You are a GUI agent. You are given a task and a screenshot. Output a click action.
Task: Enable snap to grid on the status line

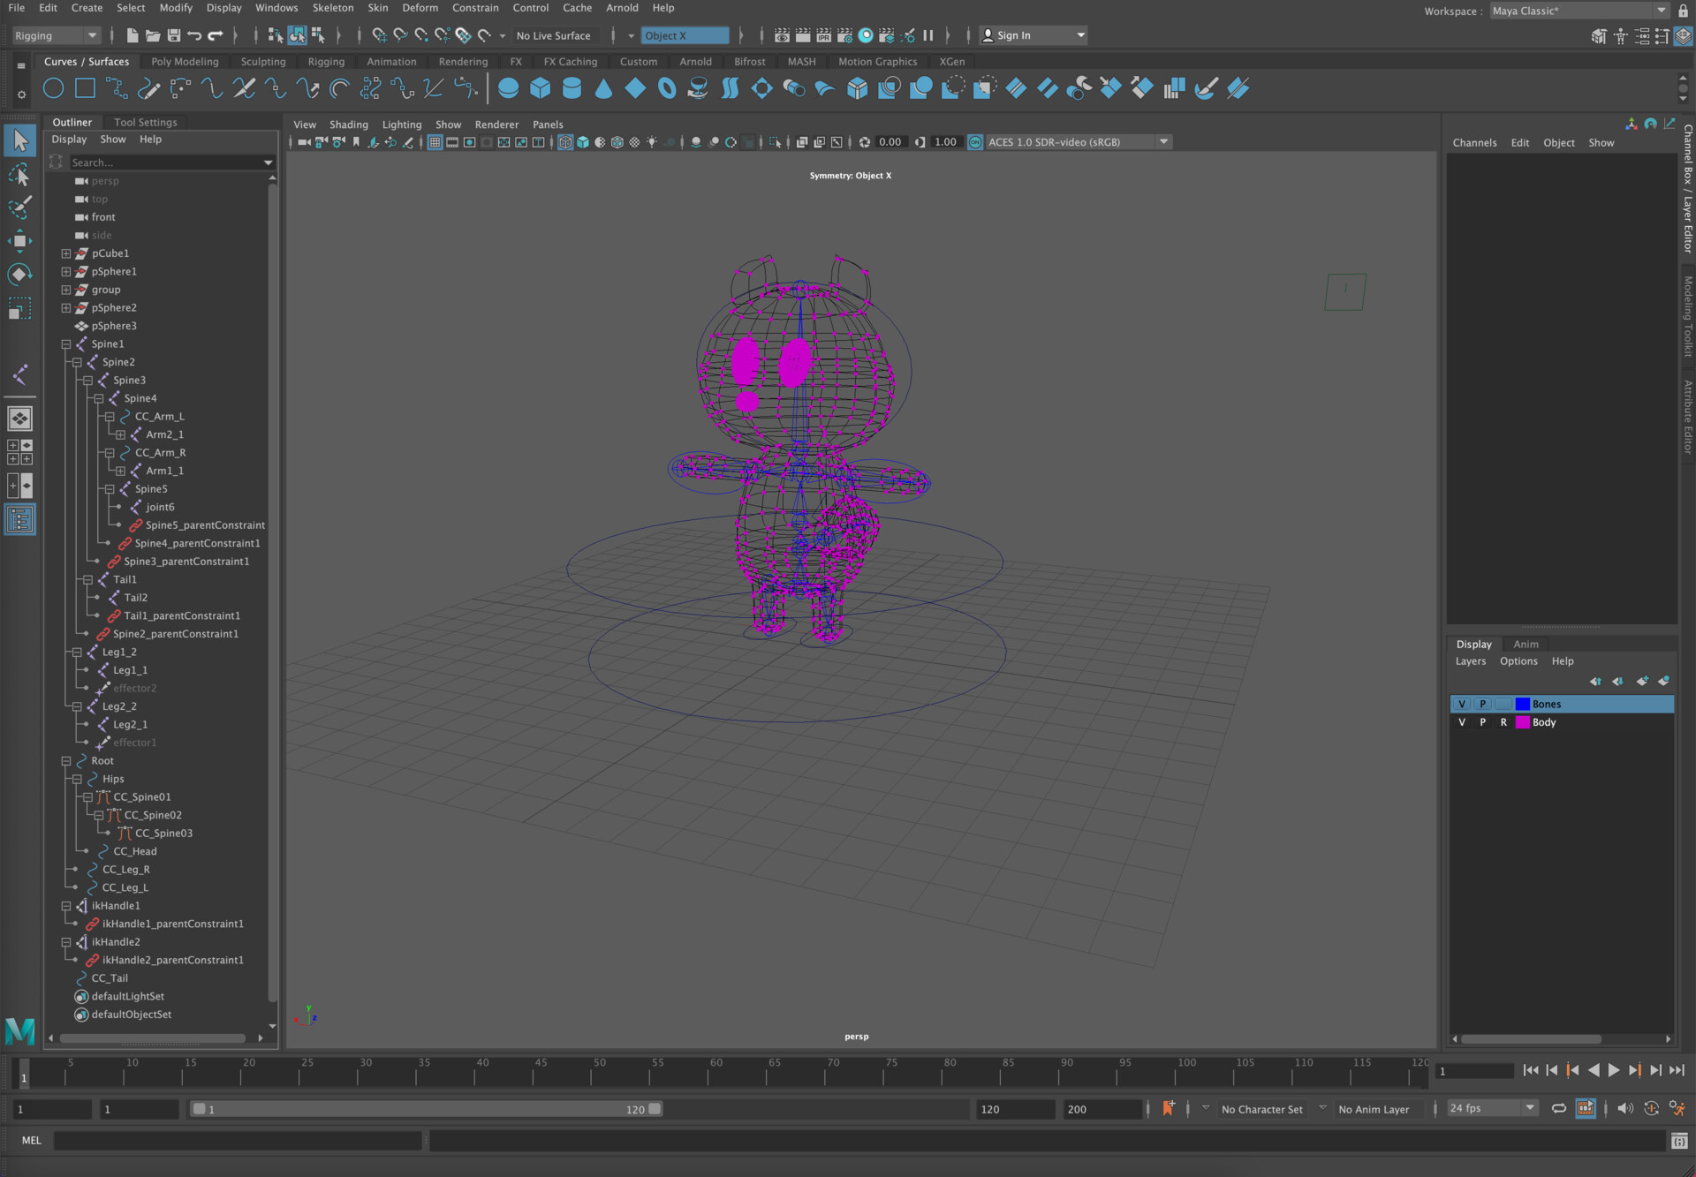click(x=378, y=35)
